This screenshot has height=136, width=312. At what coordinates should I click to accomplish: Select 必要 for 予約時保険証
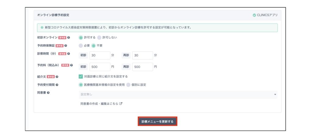click(x=81, y=46)
